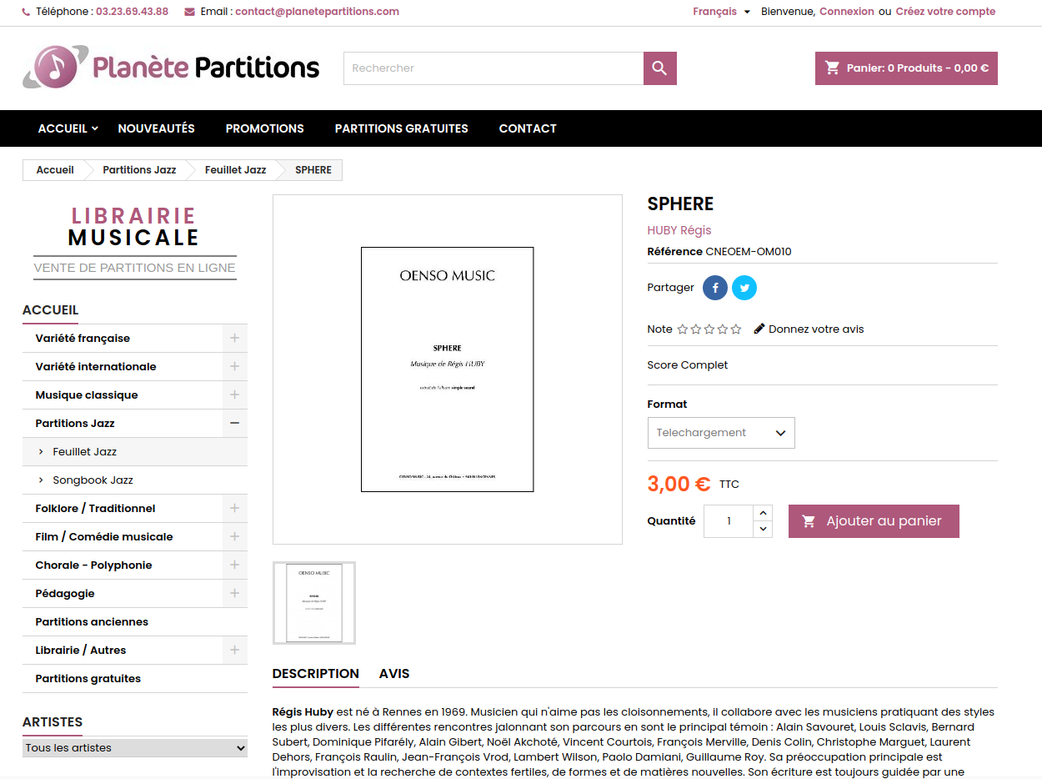Screen dimensions: 1042x779
Task: Switch to the AVIS tab
Action: tap(394, 674)
